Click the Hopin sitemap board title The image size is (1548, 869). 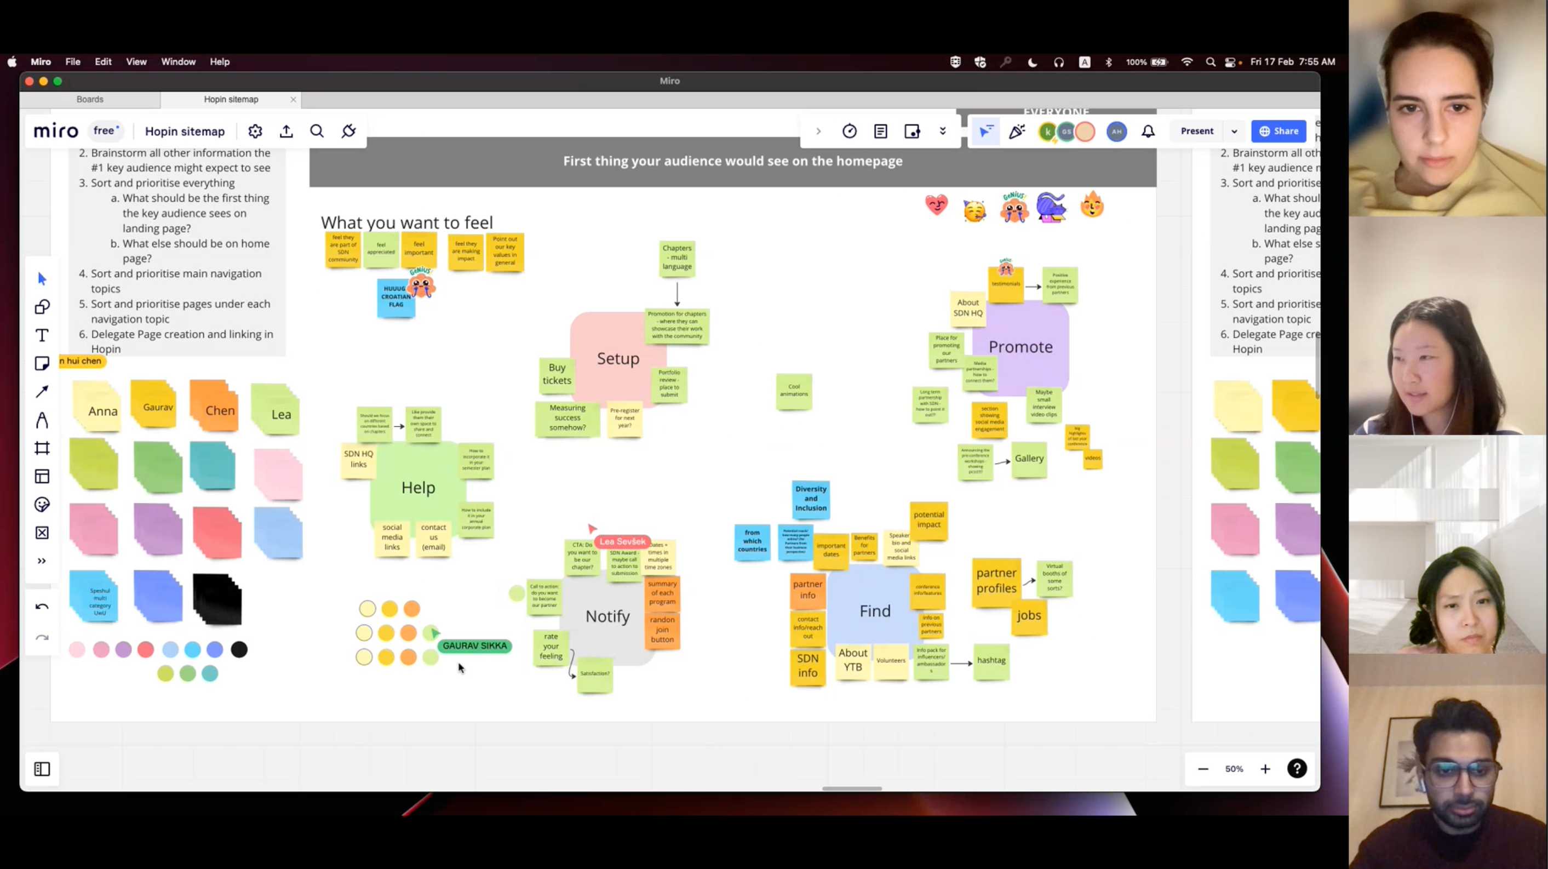(185, 131)
